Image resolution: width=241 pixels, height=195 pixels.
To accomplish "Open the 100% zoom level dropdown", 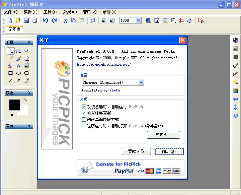I will (x=138, y=20).
